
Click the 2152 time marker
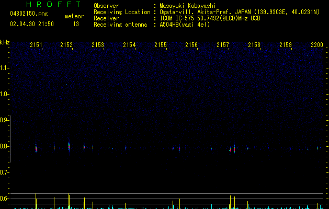(66, 44)
